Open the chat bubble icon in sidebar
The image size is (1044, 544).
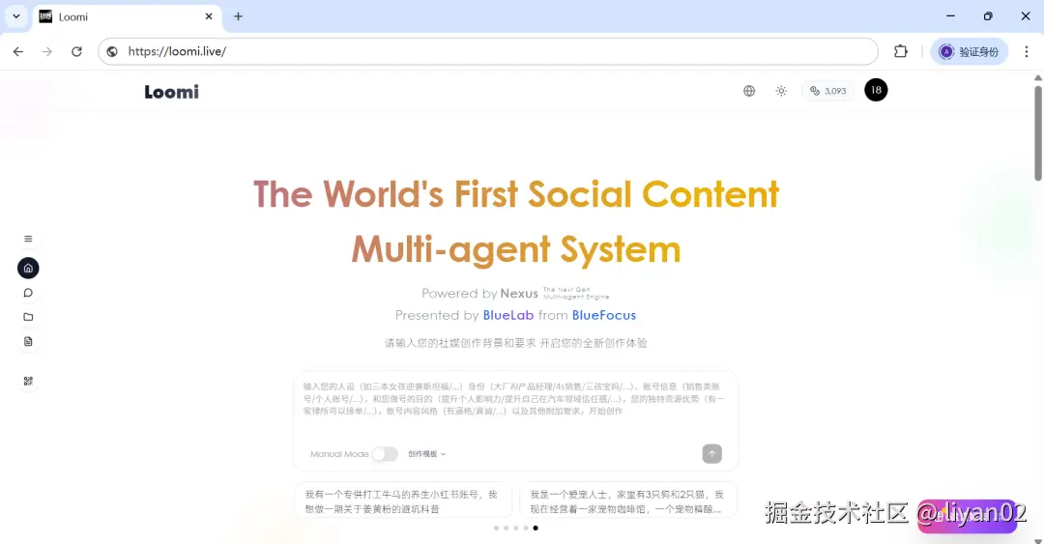coord(28,293)
